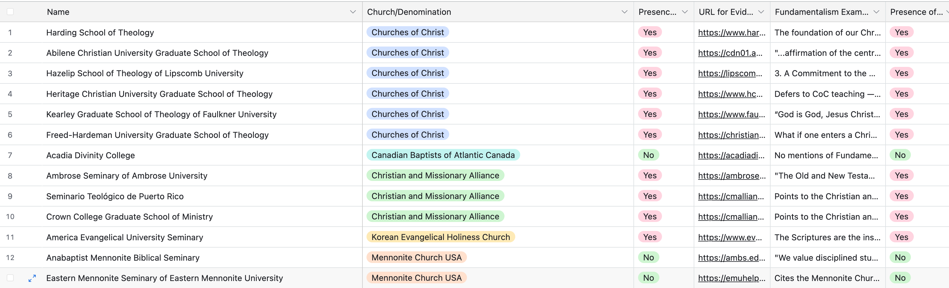Image resolution: width=949 pixels, height=288 pixels.
Task: Click Mennonite Church USA tag for Anabaptist row
Action: click(x=416, y=257)
